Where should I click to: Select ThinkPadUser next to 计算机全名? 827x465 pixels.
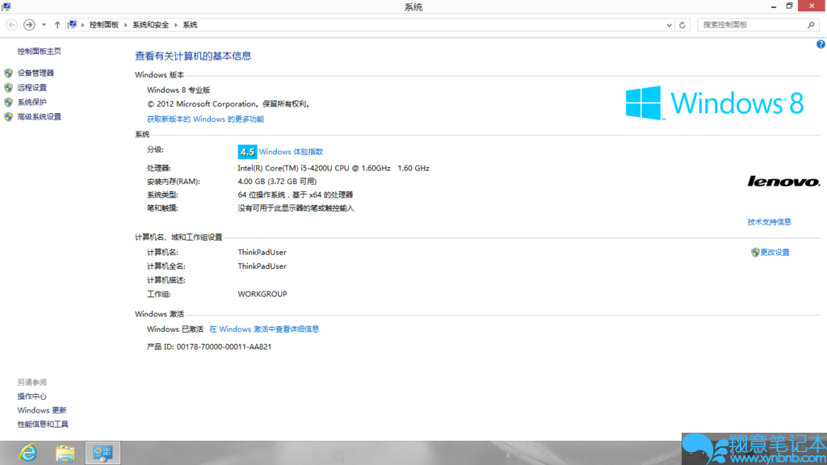262,266
